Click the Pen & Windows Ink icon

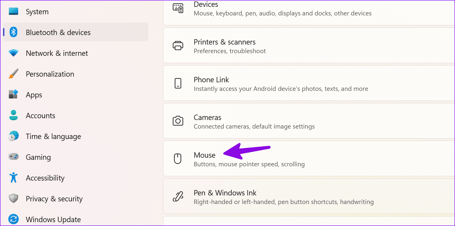click(178, 197)
